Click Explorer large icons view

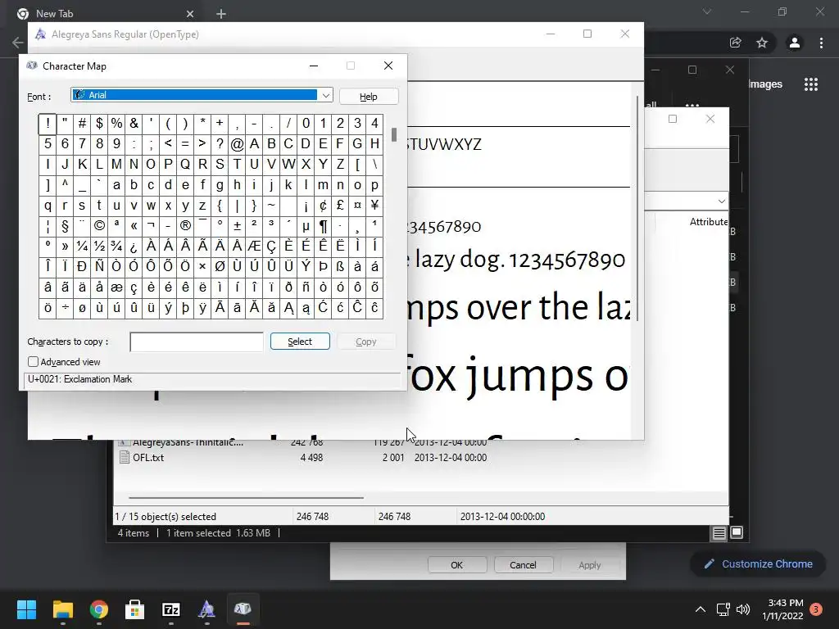(737, 532)
